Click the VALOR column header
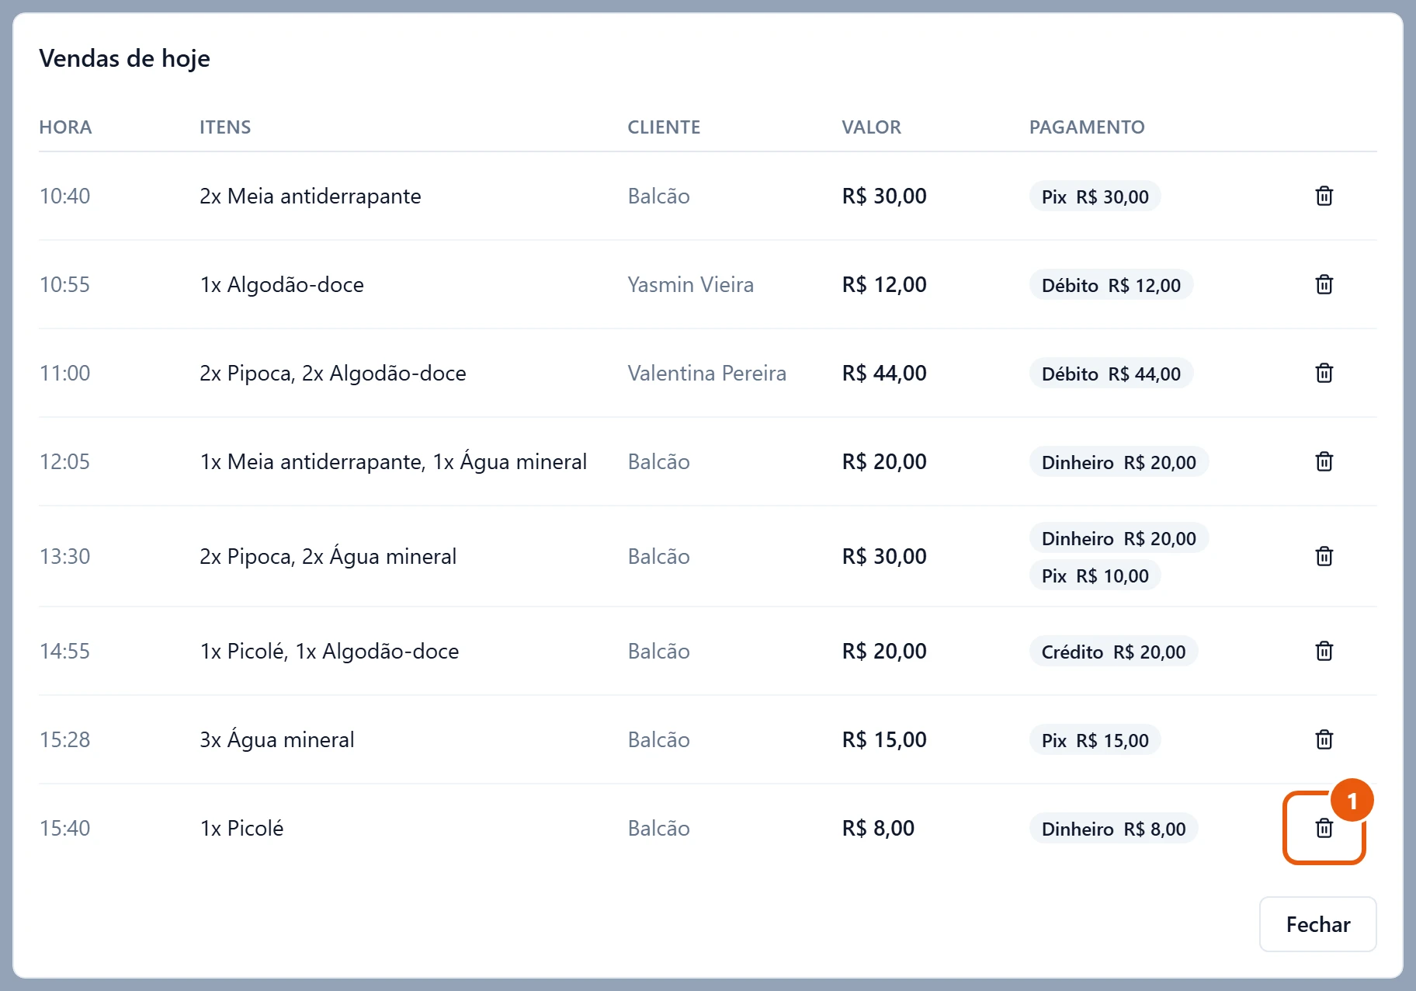The height and width of the screenshot is (991, 1416). [x=871, y=127]
